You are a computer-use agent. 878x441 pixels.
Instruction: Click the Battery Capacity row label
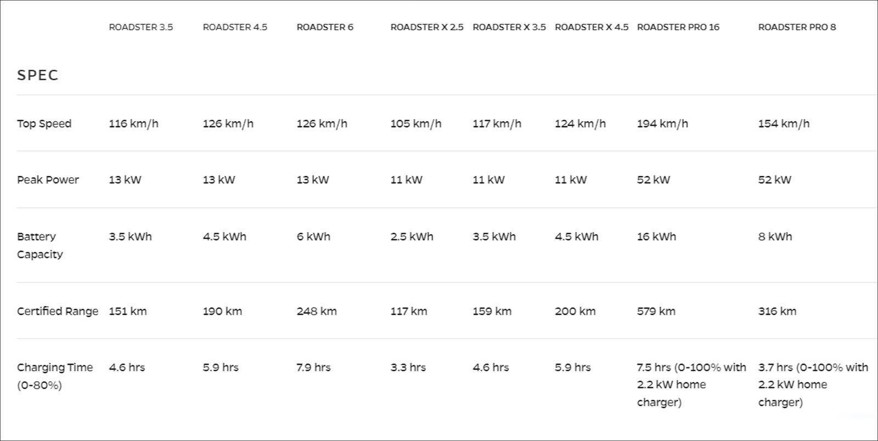tap(40, 245)
